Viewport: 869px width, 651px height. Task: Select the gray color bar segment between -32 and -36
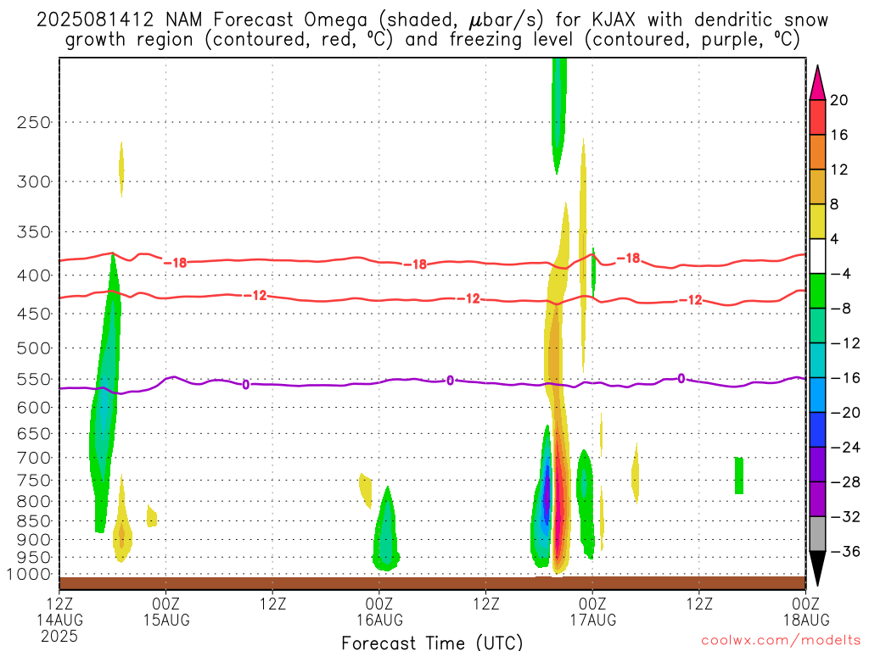pyautogui.click(x=817, y=534)
